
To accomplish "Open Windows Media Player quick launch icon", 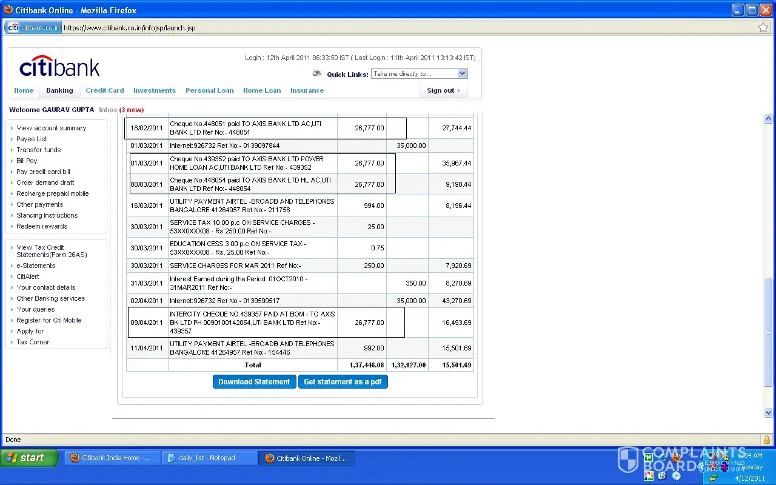I will (x=677, y=476).
